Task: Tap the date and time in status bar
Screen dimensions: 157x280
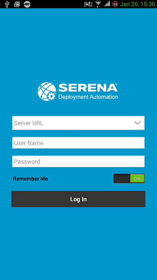Action: point(137,4)
